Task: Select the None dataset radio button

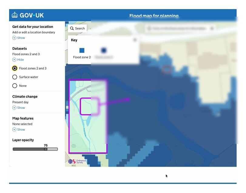Action: coord(15,86)
